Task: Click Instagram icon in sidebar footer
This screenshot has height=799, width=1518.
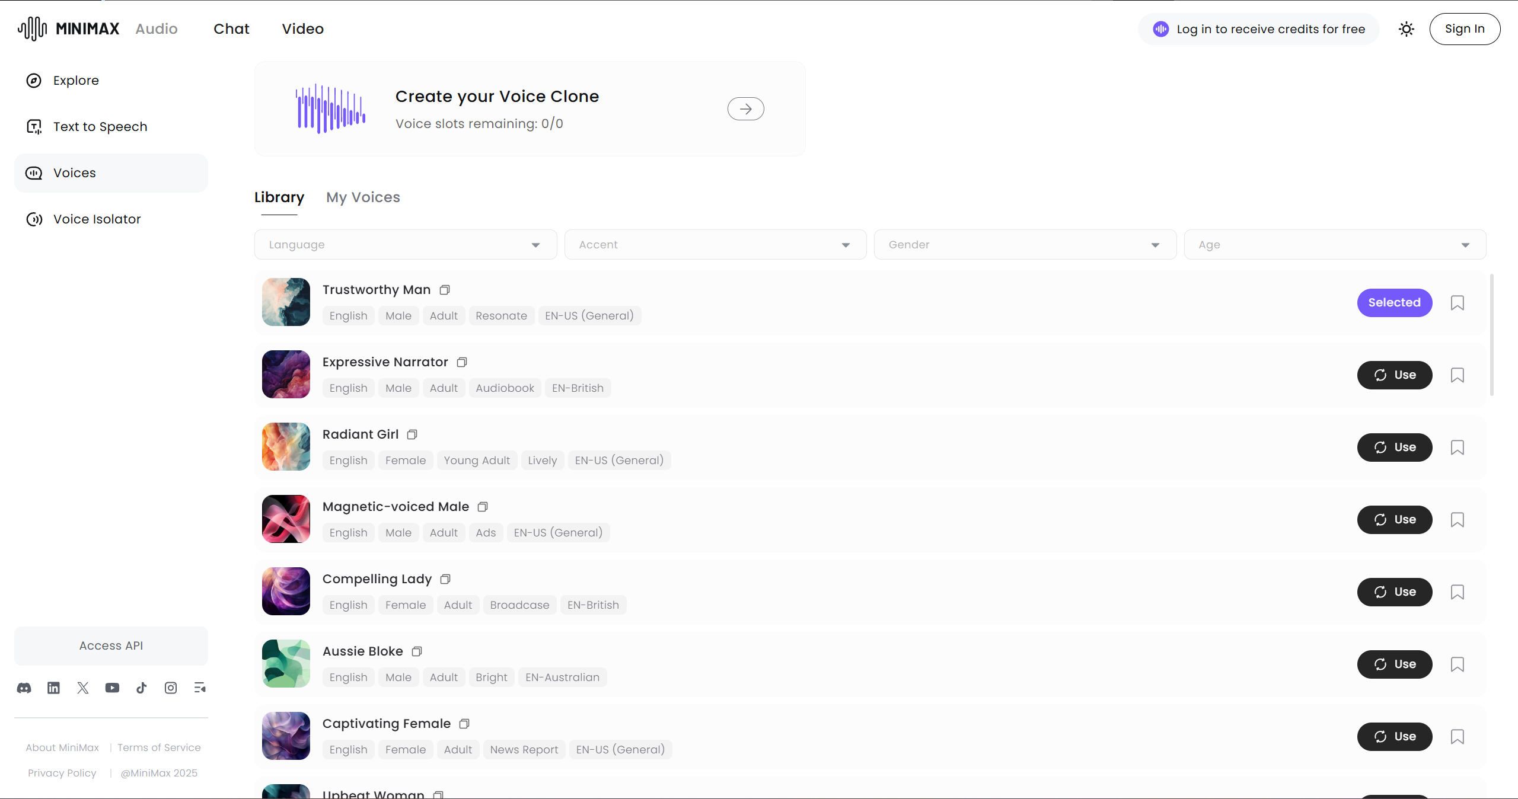Action: point(171,688)
